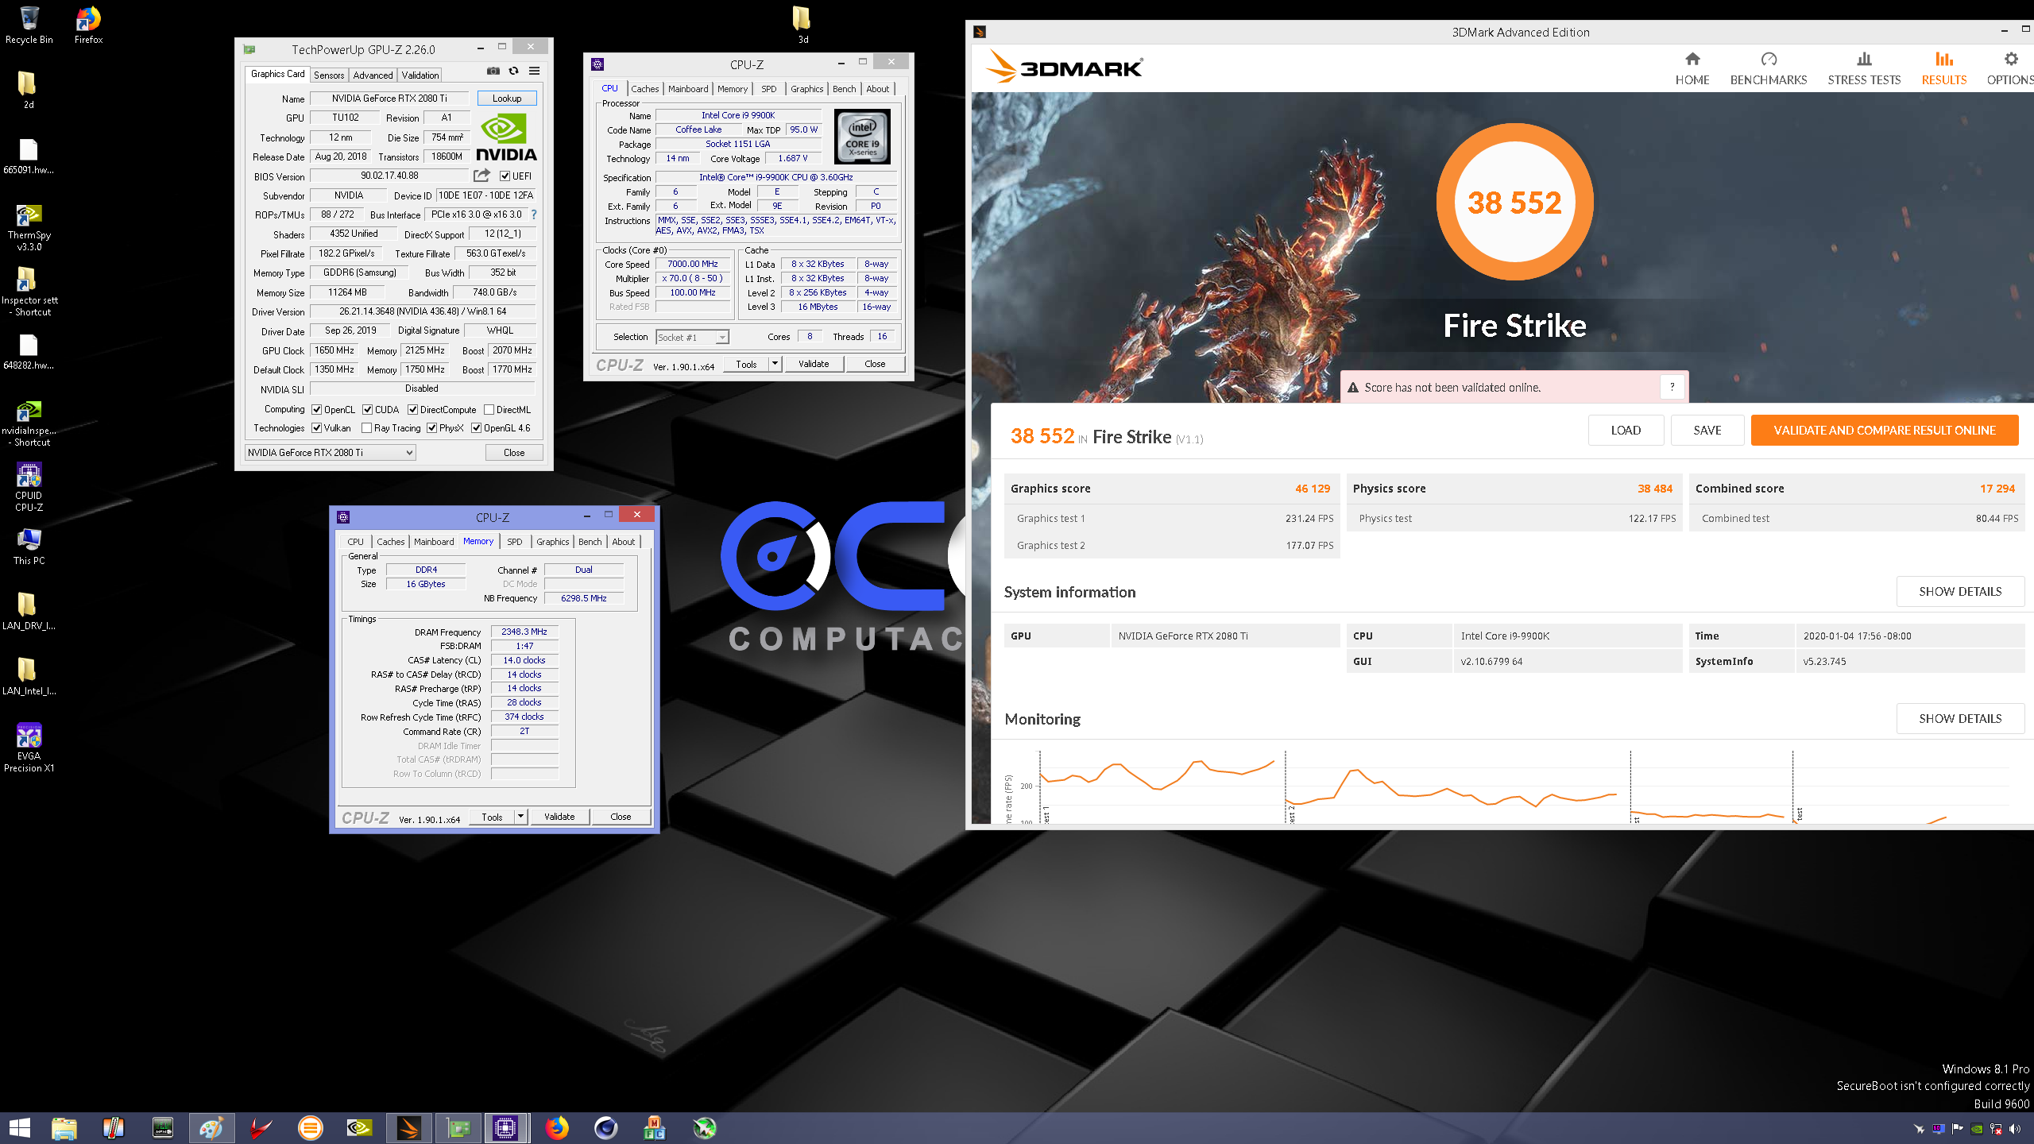Click the DRAM Frequency value 2348.3 MHz
Screen dimensions: 2034x1144
pos(524,632)
